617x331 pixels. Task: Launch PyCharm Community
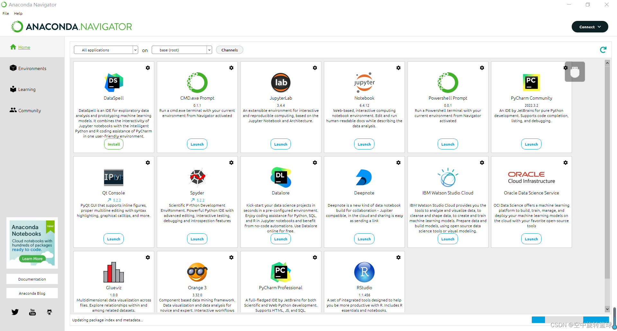532,144
